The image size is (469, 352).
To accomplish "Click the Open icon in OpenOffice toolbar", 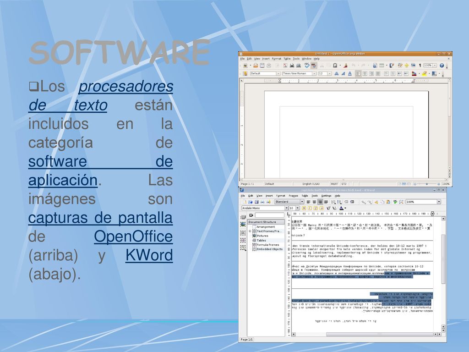I will (x=256, y=65).
